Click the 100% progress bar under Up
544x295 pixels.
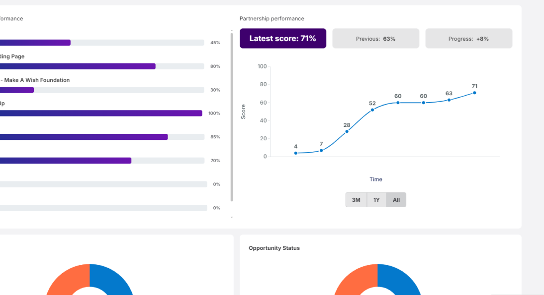pyautogui.click(x=99, y=113)
